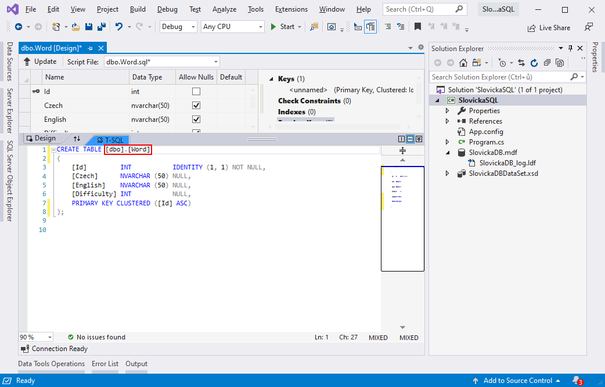605x387 pixels.
Task: Switch to the Design tab
Action: 41,138
